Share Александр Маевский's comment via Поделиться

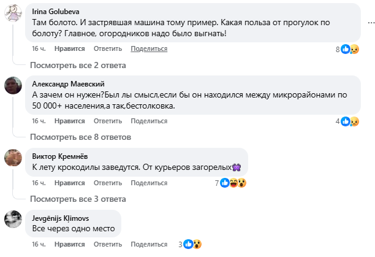149,121
